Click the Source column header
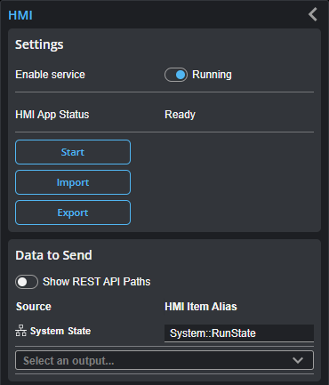Screen dimensions: 329x385 click(34, 307)
